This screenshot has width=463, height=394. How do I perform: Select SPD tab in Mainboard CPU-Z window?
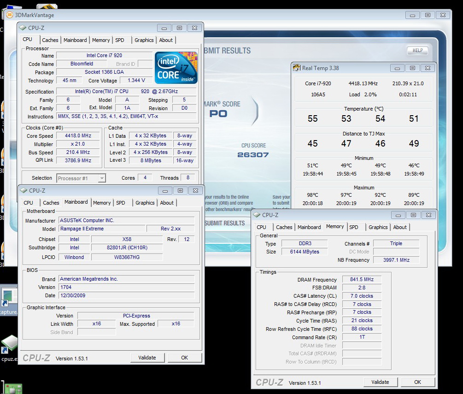tap(121, 203)
